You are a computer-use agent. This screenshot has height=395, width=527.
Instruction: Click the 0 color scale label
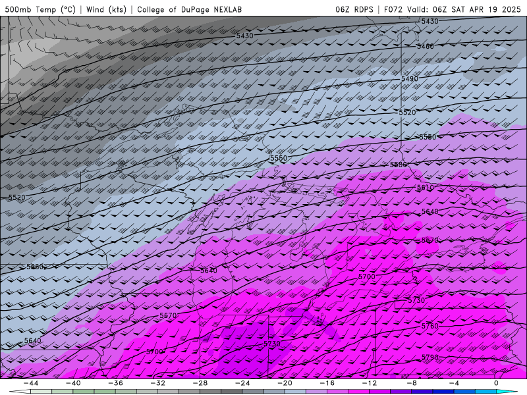click(496, 383)
